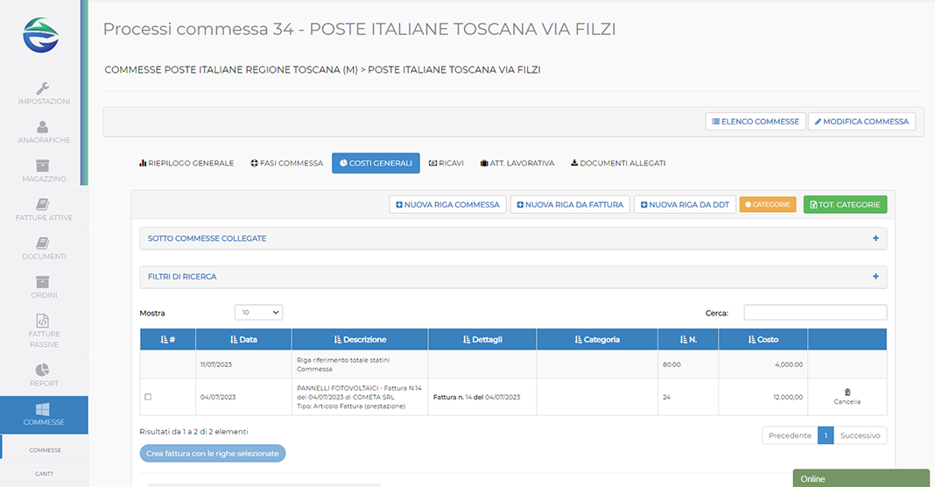Open Documenti icon in sidebar
935x487 pixels.
[43, 243]
